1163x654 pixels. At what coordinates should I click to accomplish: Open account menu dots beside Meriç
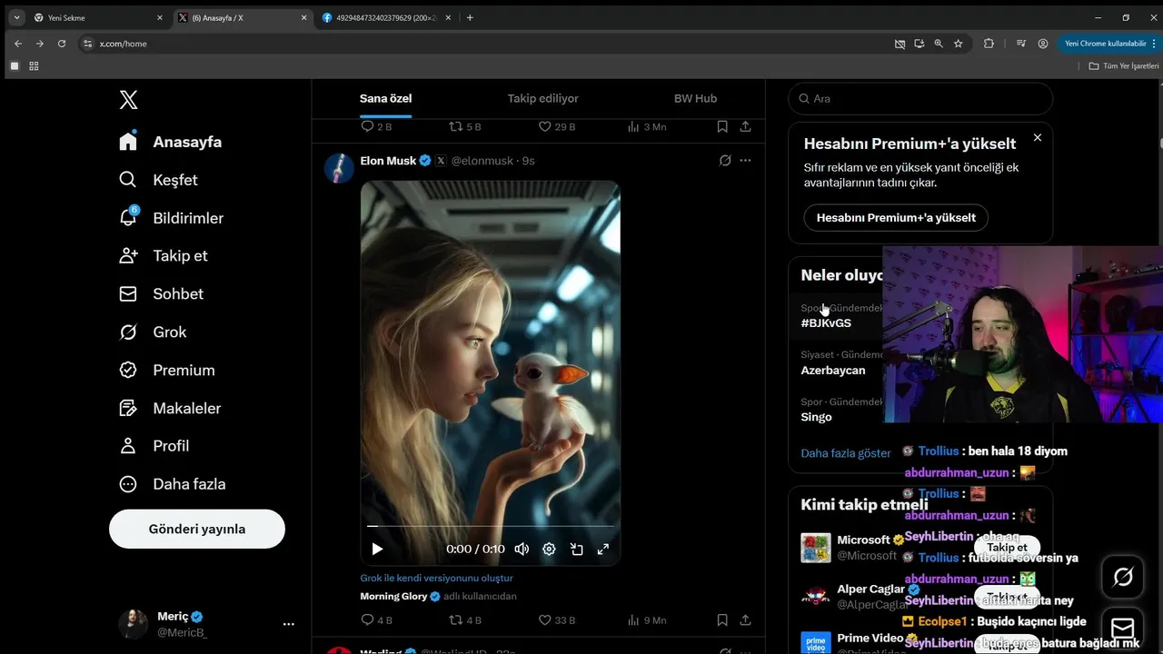pyautogui.click(x=289, y=624)
